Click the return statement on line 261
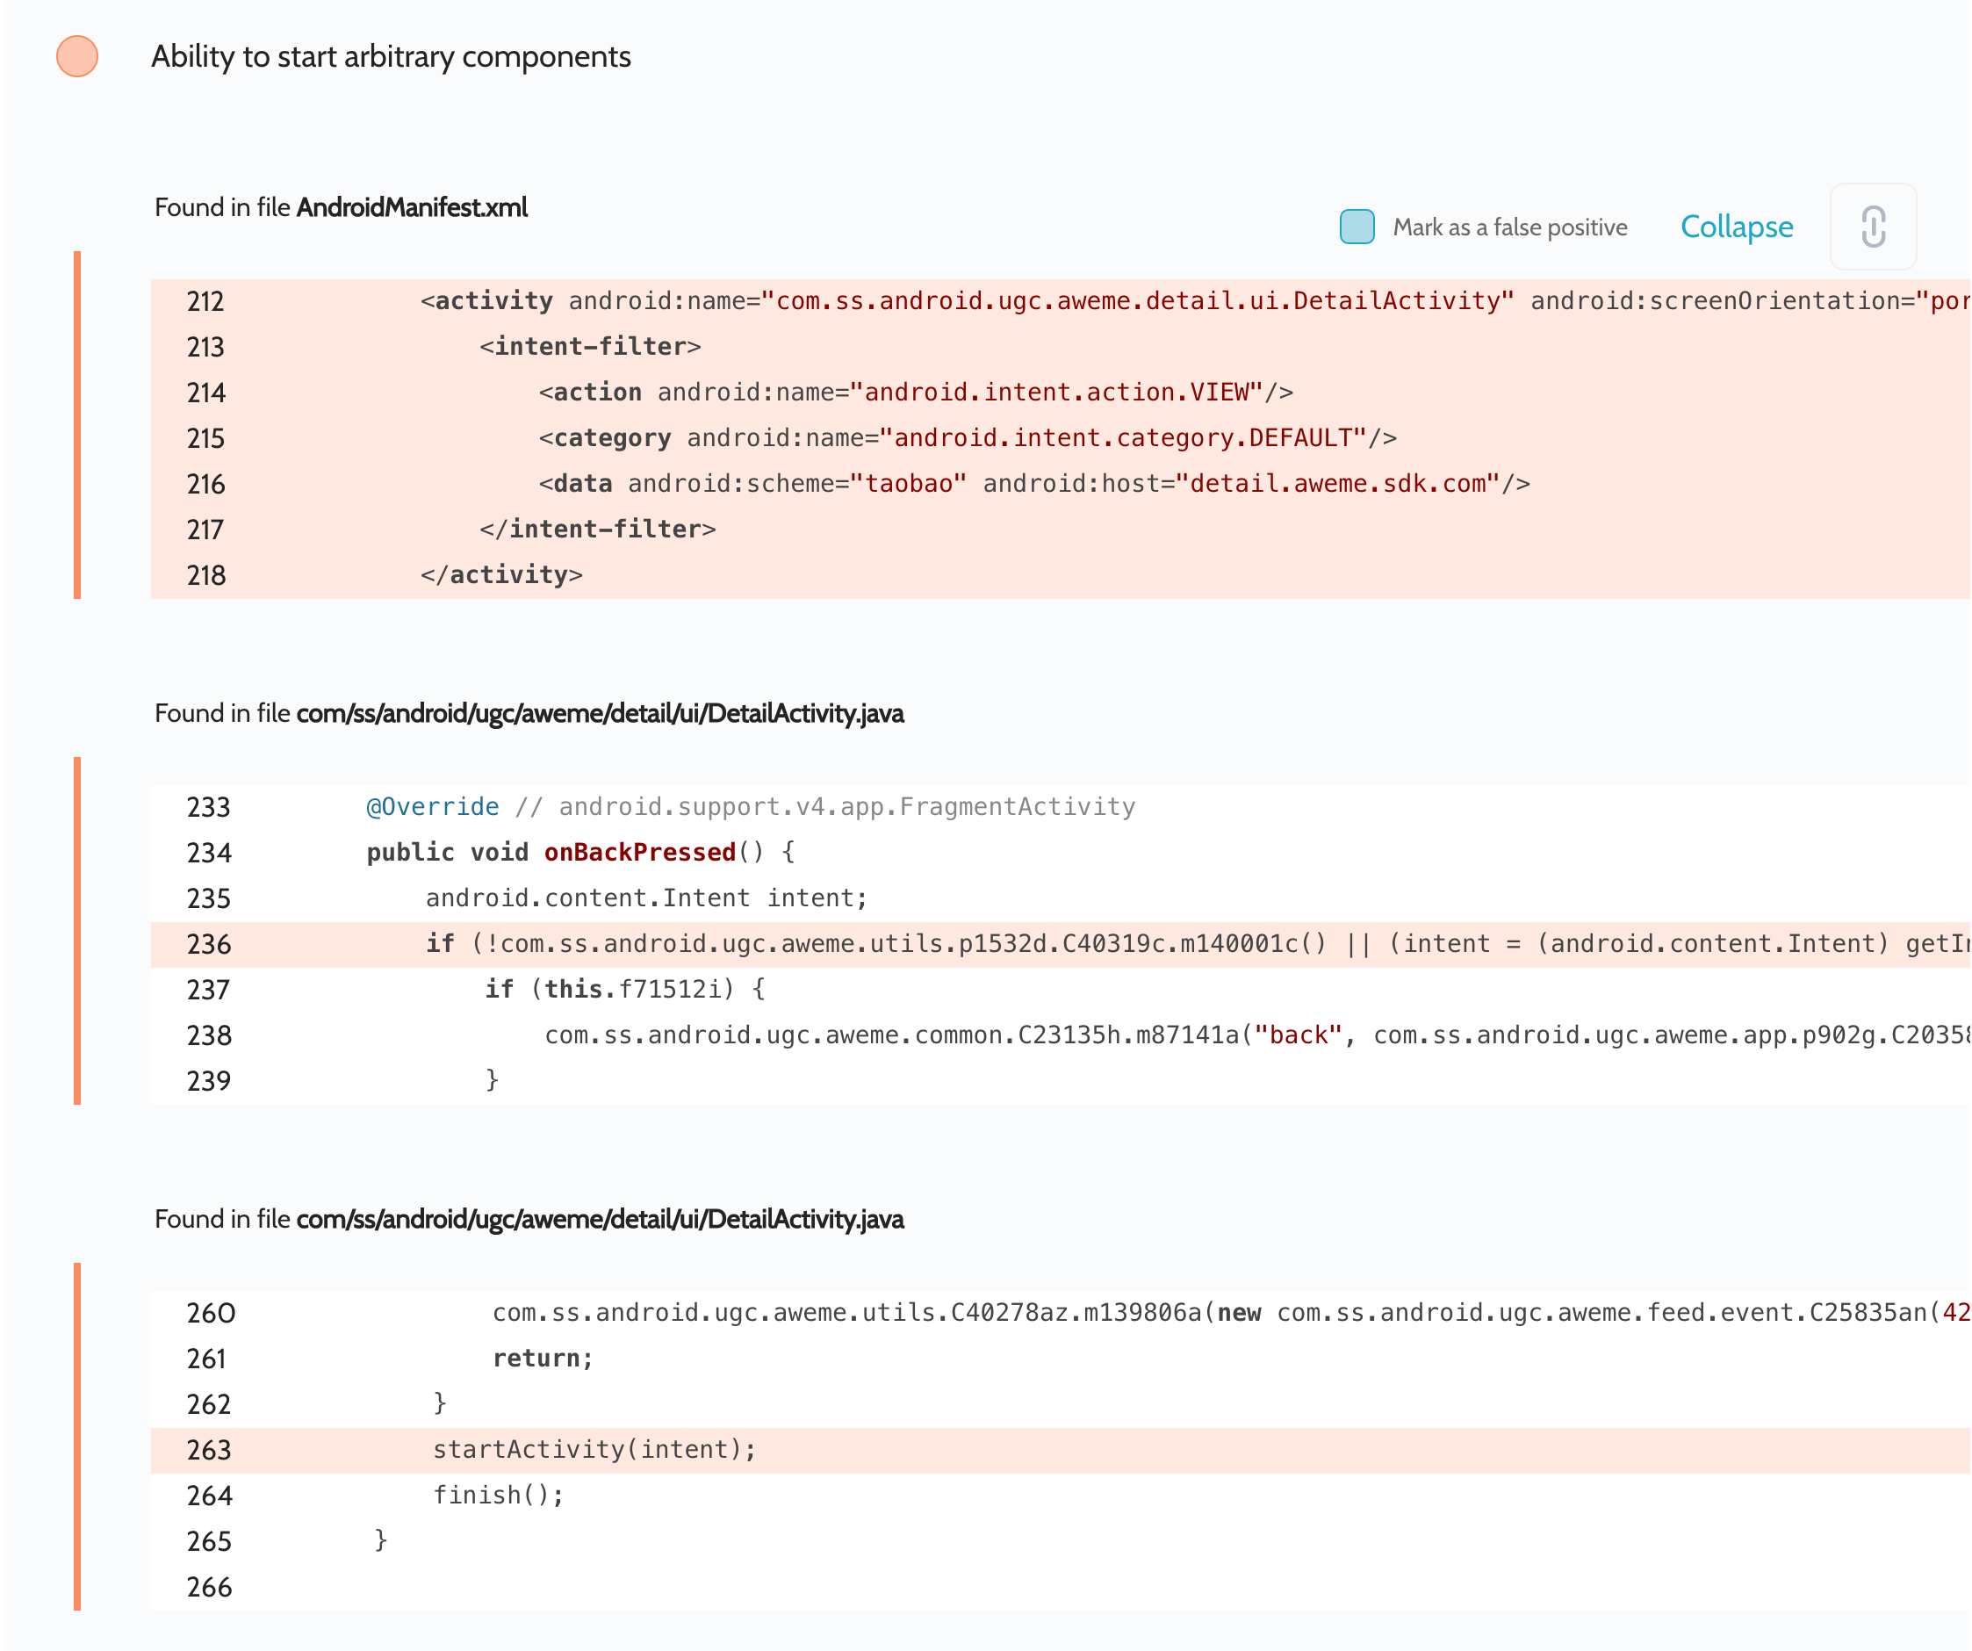 [x=543, y=1358]
